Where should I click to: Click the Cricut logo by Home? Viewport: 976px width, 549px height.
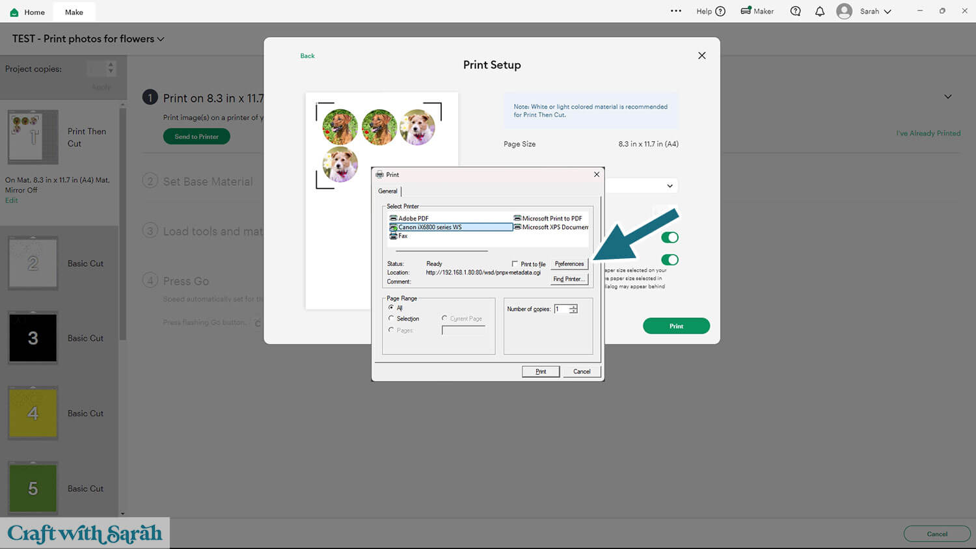point(14,12)
